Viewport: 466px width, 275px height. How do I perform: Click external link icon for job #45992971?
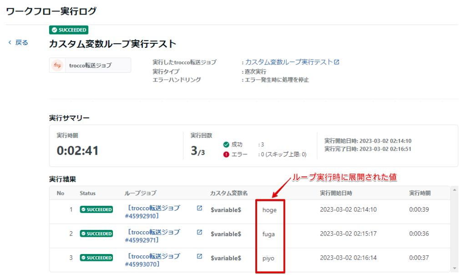click(x=199, y=232)
